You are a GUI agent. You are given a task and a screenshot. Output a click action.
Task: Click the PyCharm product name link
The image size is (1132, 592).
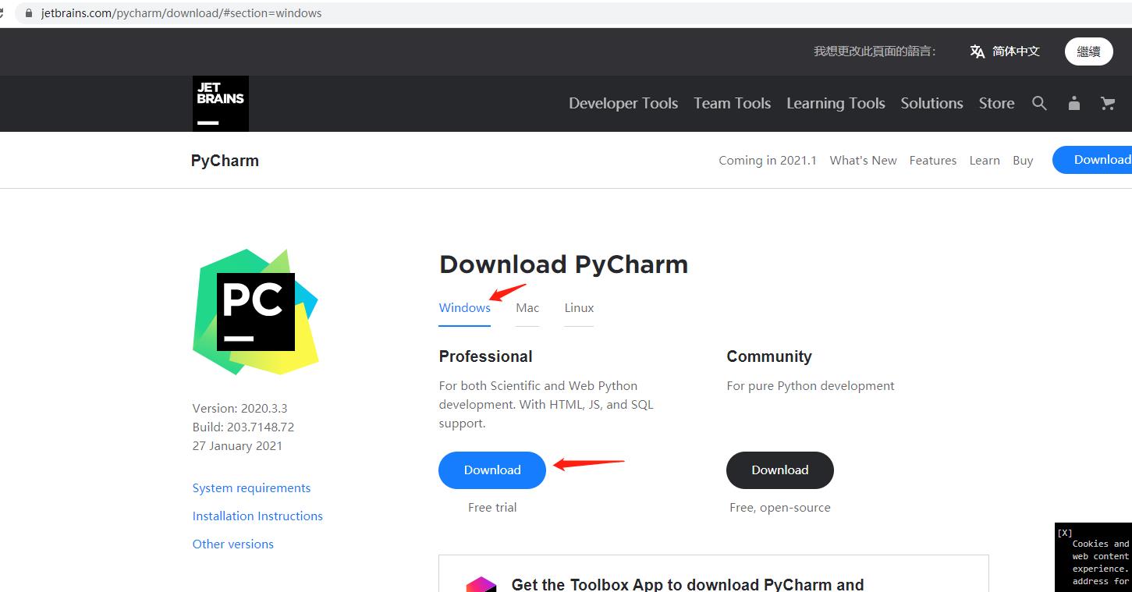[x=225, y=161]
